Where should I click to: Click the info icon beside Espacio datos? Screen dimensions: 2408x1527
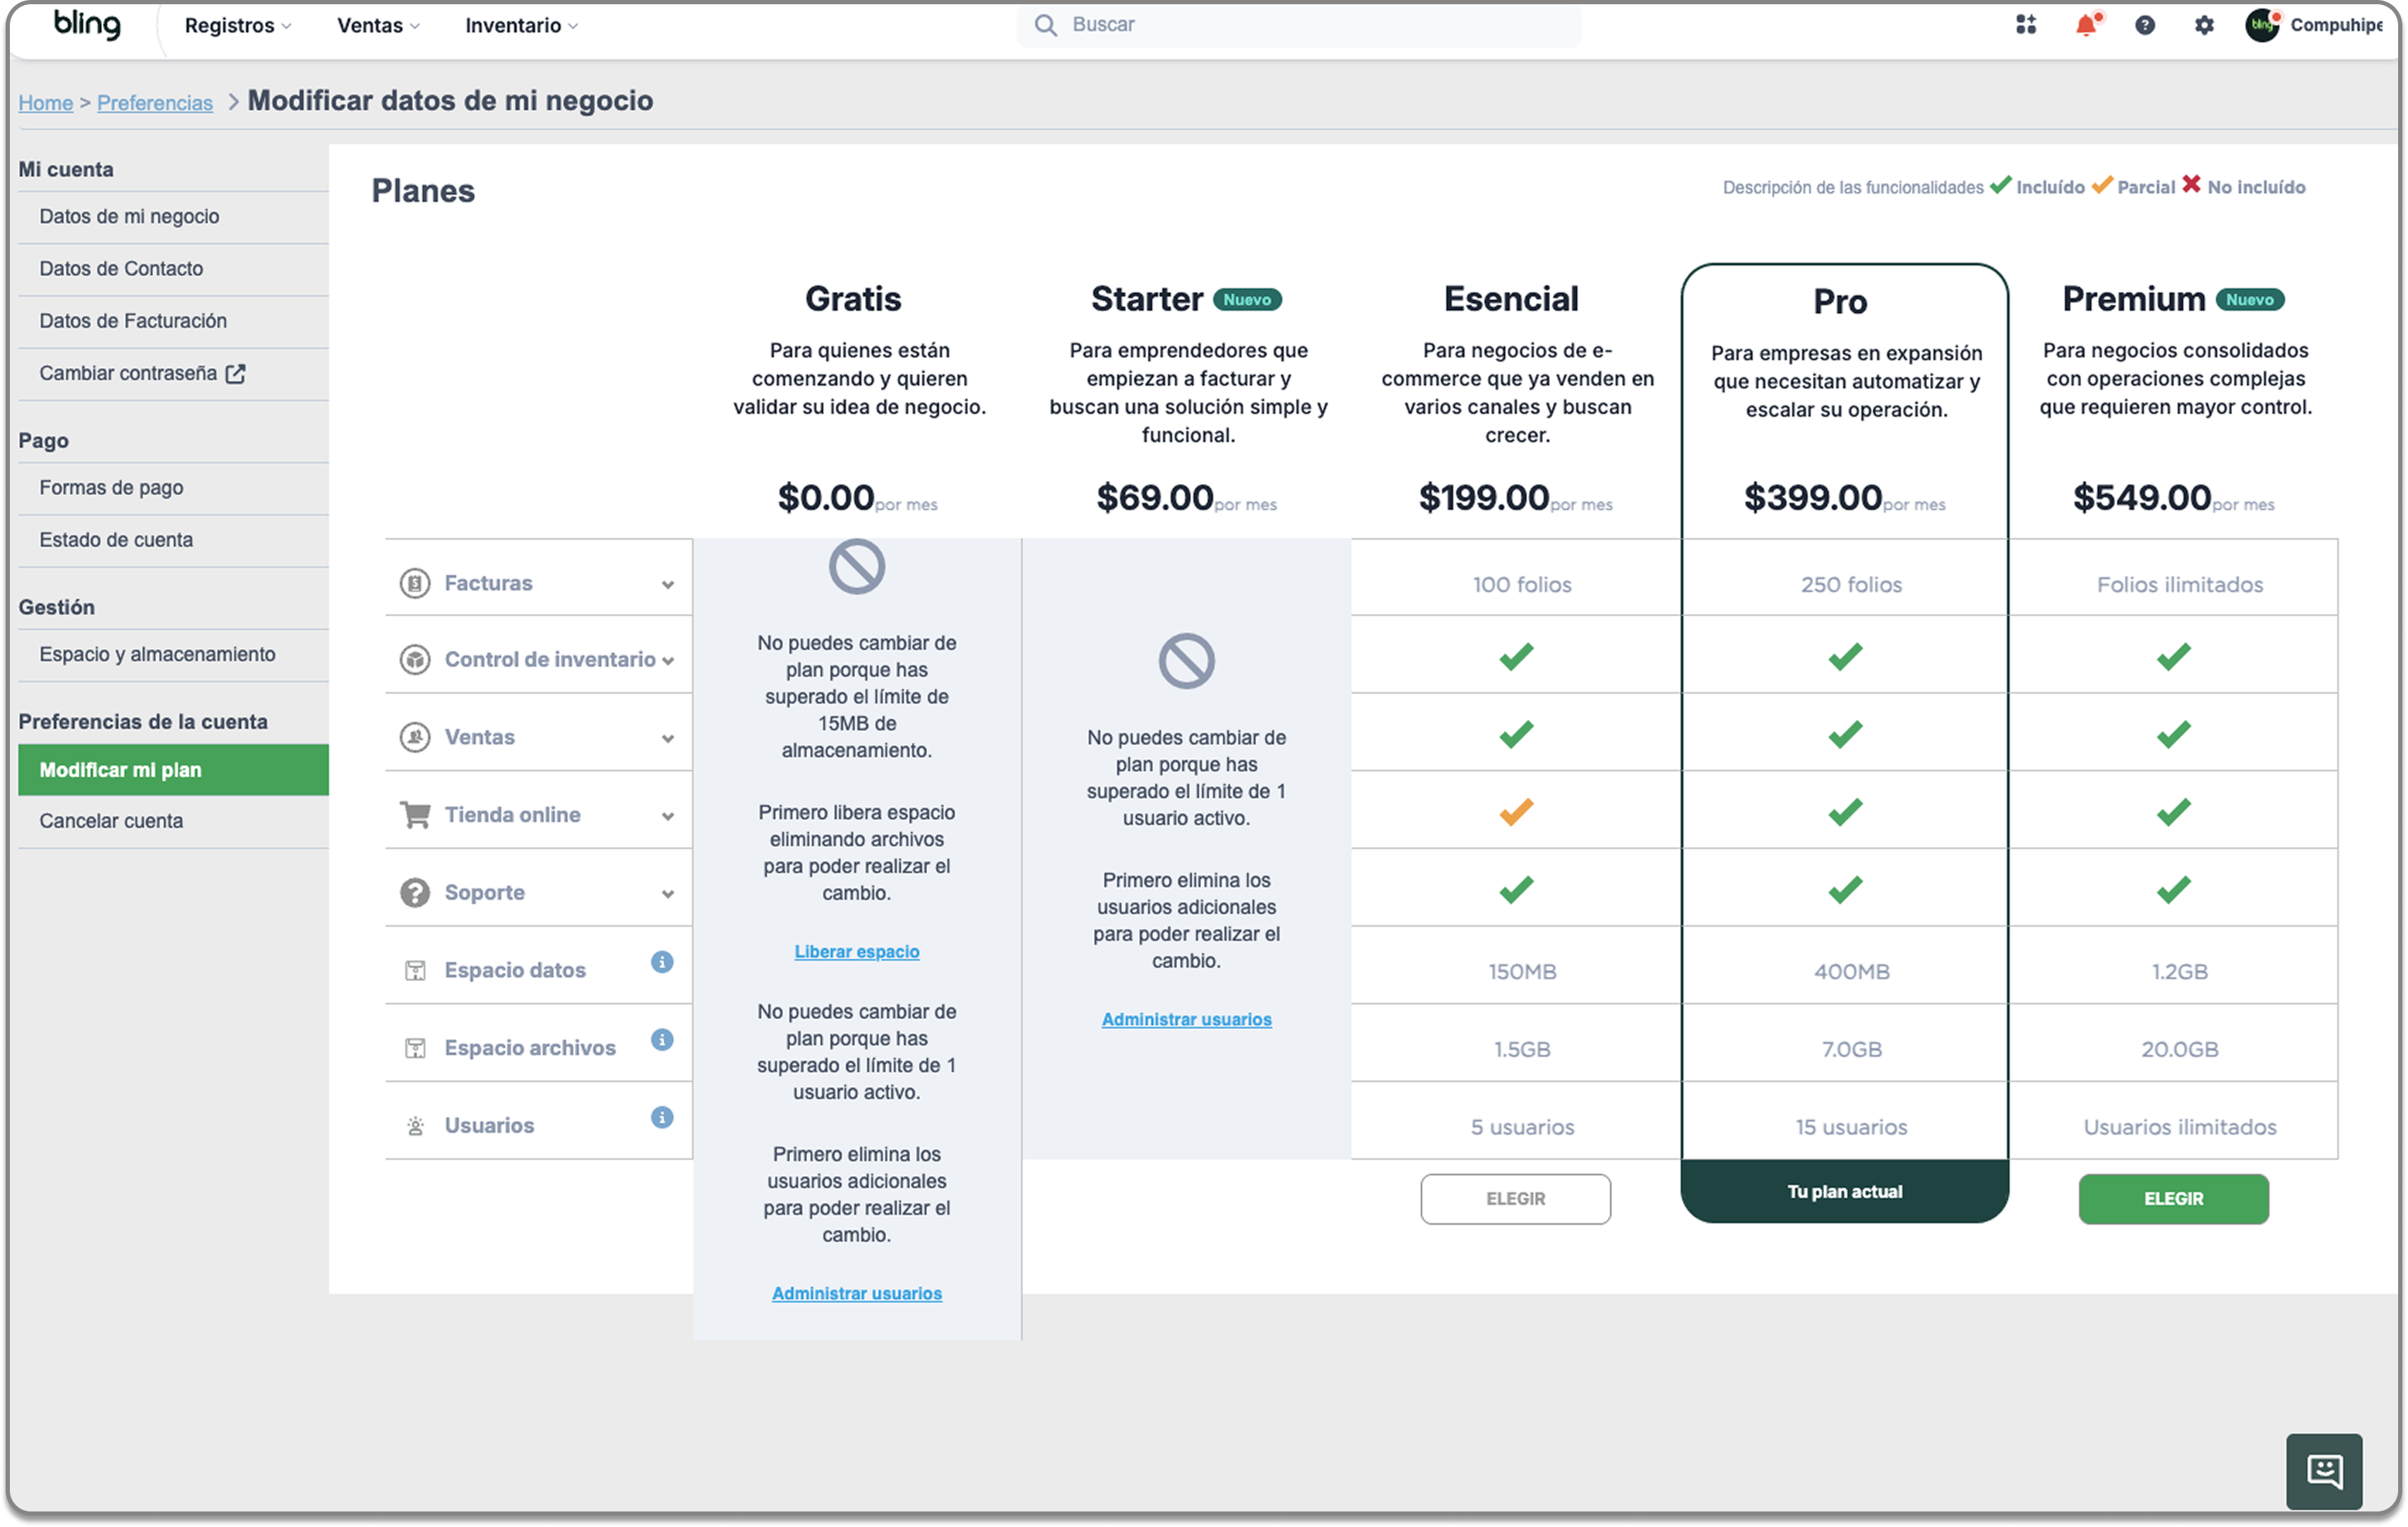point(662,962)
